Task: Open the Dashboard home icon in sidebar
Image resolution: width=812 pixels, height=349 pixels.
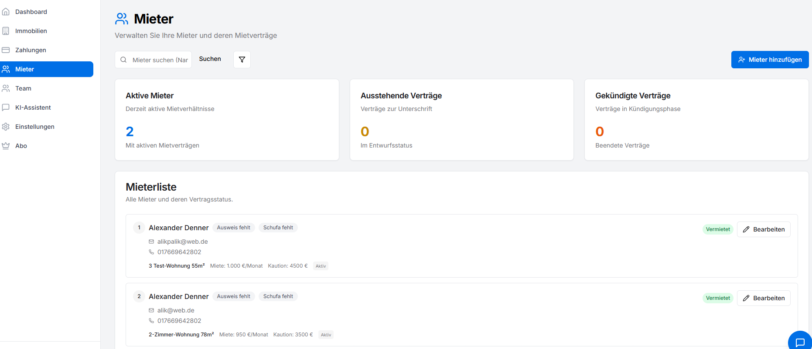Action: [x=6, y=12]
